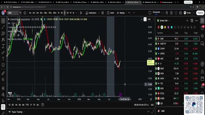205x115 pixels.
Task: Switch to the 2D timeframe
Action: pos(68,13)
